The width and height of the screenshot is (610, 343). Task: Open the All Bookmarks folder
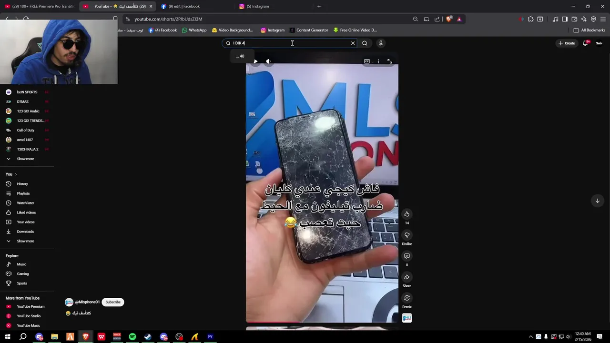pyautogui.click(x=590, y=30)
